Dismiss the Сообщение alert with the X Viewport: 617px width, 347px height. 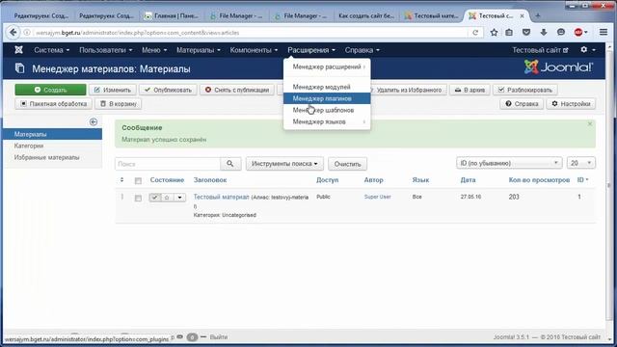589,124
